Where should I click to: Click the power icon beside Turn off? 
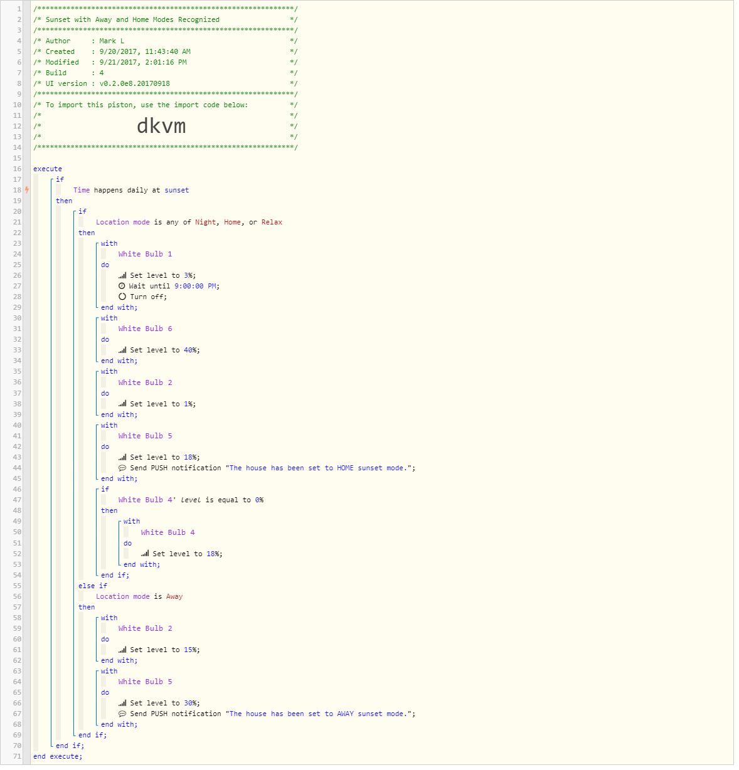click(x=122, y=297)
